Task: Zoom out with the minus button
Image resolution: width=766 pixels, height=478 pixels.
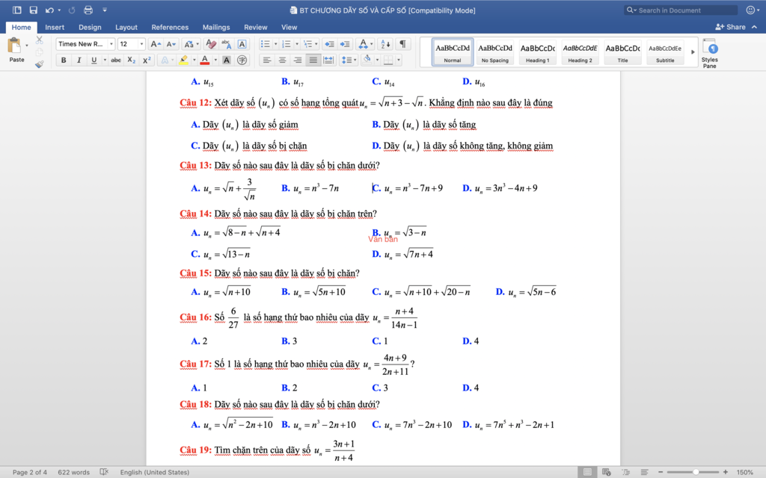Action: point(661,472)
